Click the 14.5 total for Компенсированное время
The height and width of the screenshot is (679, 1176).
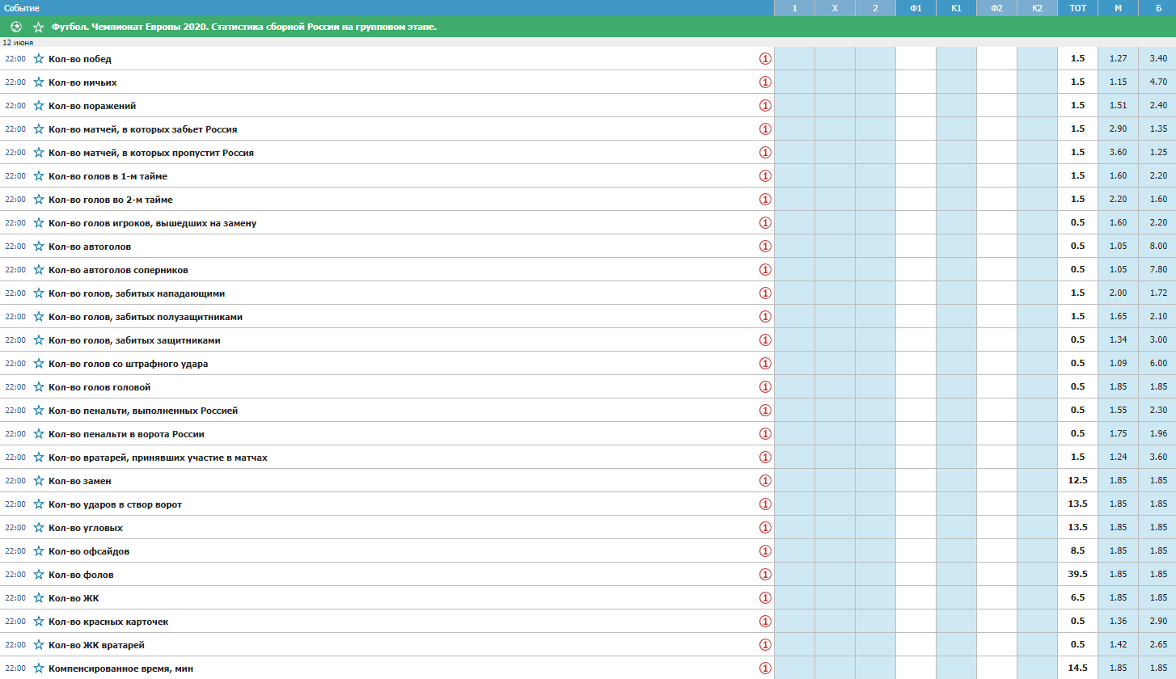coord(1078,668)
